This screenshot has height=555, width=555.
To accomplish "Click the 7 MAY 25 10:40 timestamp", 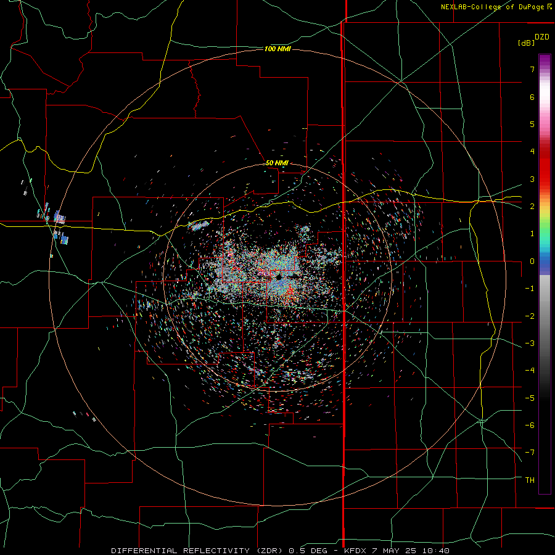I will point(411,551).
